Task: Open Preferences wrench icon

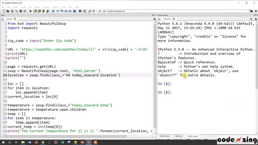Action: [89, 11]
